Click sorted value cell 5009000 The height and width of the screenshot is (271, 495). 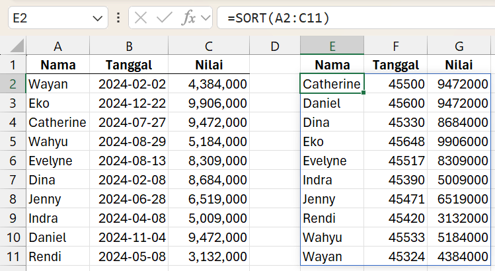[459, 180]
